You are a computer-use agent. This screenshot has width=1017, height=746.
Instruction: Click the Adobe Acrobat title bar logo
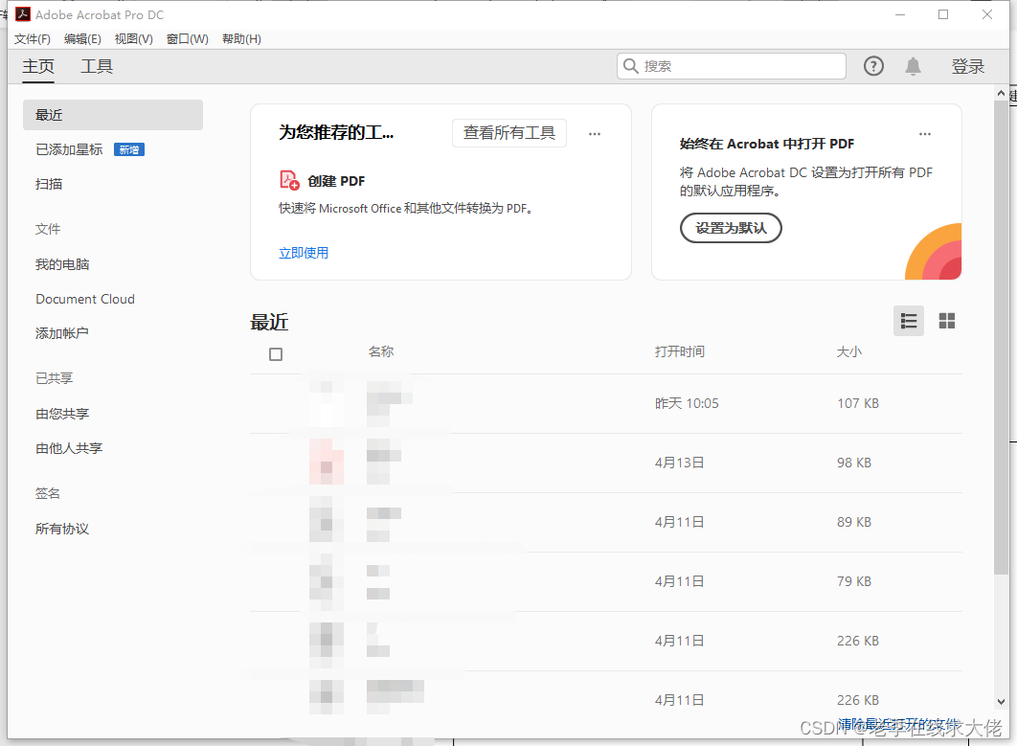click(23, 14)
